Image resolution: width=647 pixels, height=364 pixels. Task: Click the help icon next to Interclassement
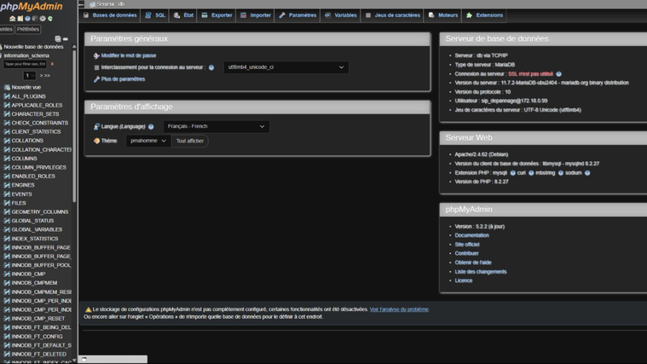(x=211, y=67)
